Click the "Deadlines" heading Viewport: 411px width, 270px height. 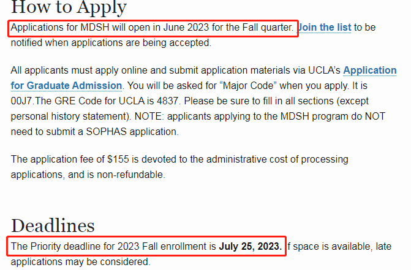click(x=53, y=226)
